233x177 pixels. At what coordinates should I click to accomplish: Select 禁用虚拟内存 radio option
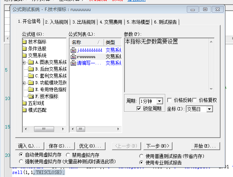pos(68,155)
